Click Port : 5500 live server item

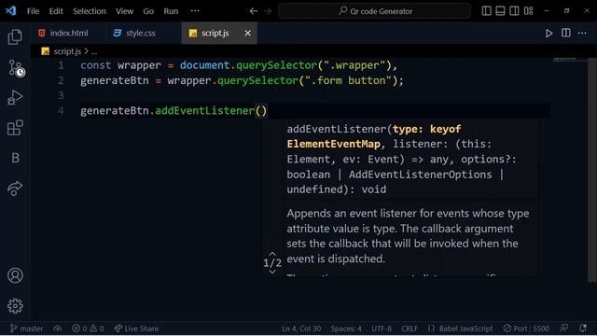click(526, 329)
